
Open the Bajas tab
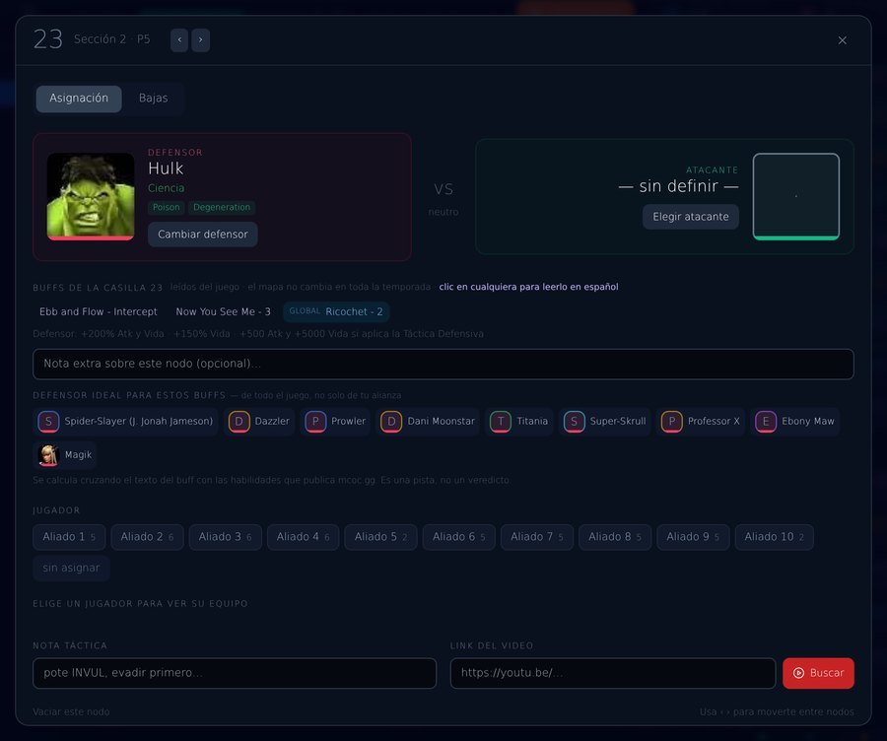pyautogui.click(x=154, y=99)
